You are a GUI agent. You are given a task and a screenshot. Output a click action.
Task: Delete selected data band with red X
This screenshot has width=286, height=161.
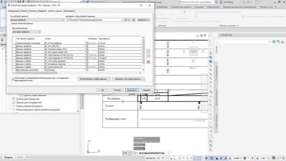[148, 62]
